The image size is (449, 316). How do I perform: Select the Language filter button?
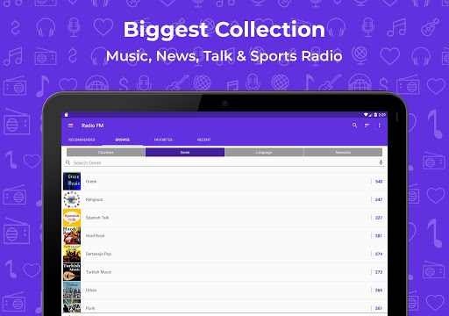(264, 153)
